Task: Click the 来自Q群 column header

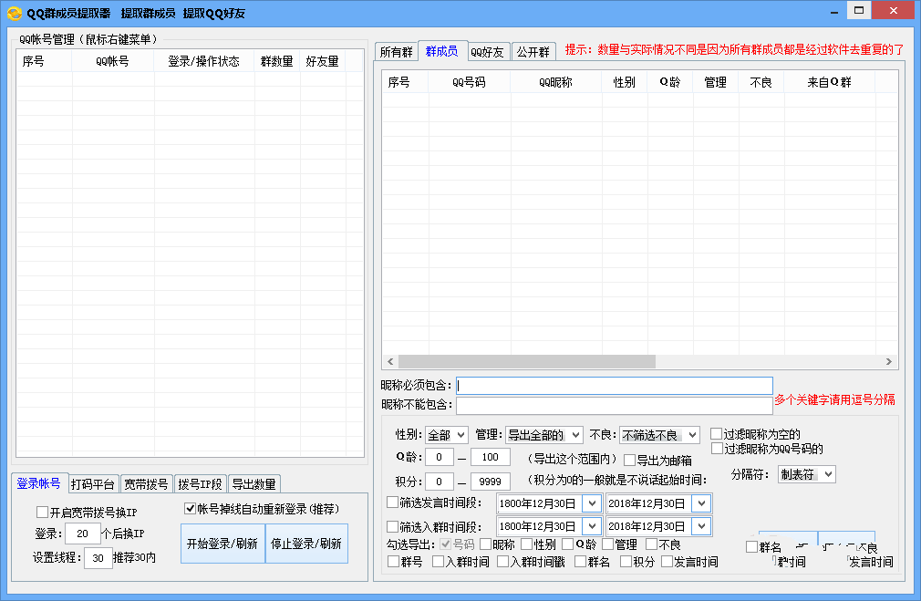Action: pyautogui.click(x=830, y=82)
